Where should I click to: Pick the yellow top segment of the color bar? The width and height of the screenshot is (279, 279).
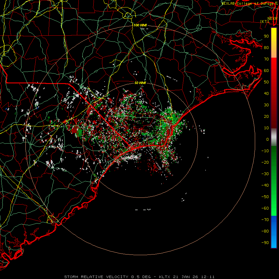(x=274, y=43)
